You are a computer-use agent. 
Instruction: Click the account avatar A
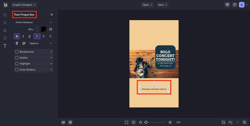(x=242, y=5)
